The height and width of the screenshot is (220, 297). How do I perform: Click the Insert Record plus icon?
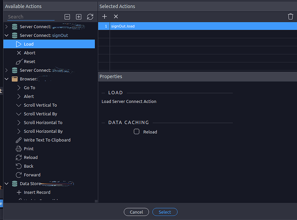(x=19, y=192)
